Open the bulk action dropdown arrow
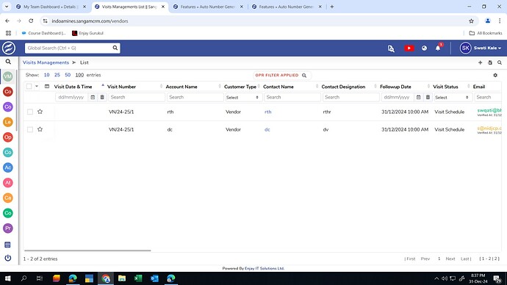 pyautogui.click(x=37, y=86)
